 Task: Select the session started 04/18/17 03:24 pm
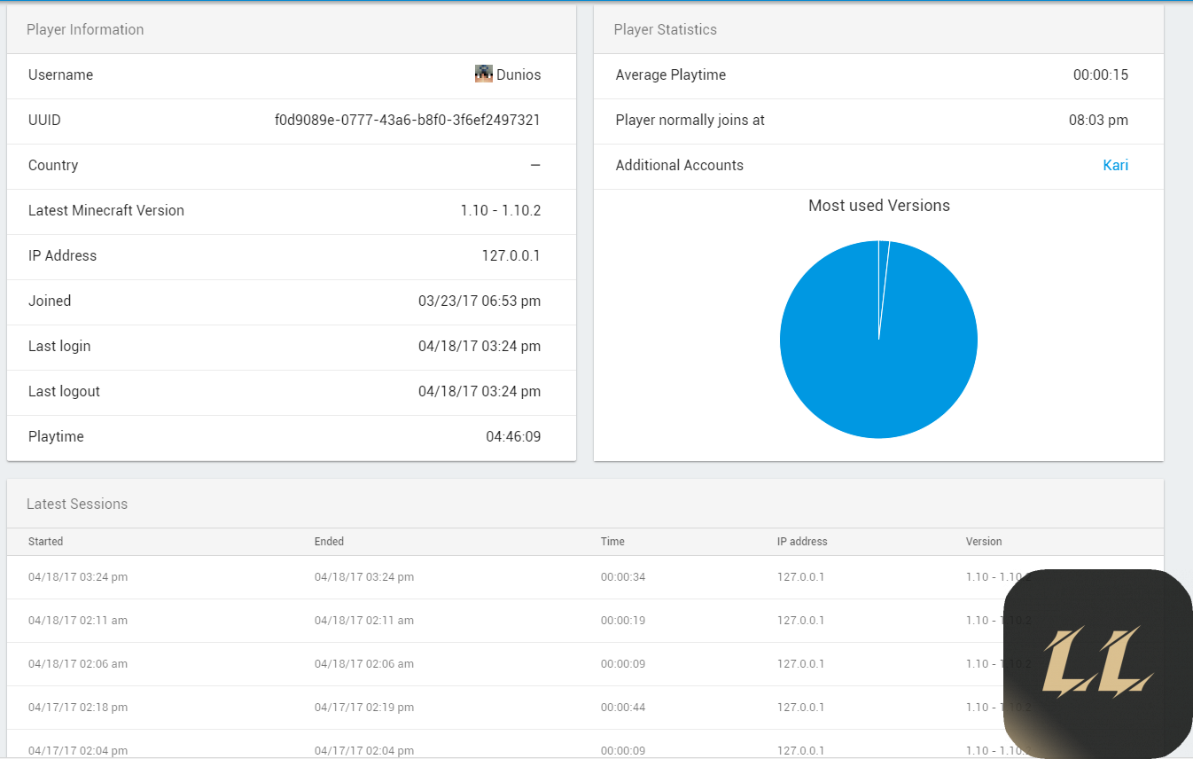pyautogui.click(x=78, y=577)
